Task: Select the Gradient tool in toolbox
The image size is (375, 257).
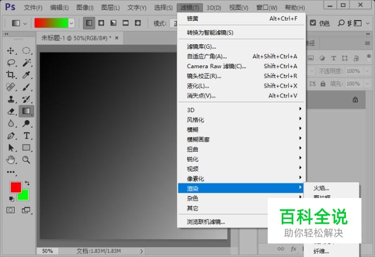Action: 27,111
